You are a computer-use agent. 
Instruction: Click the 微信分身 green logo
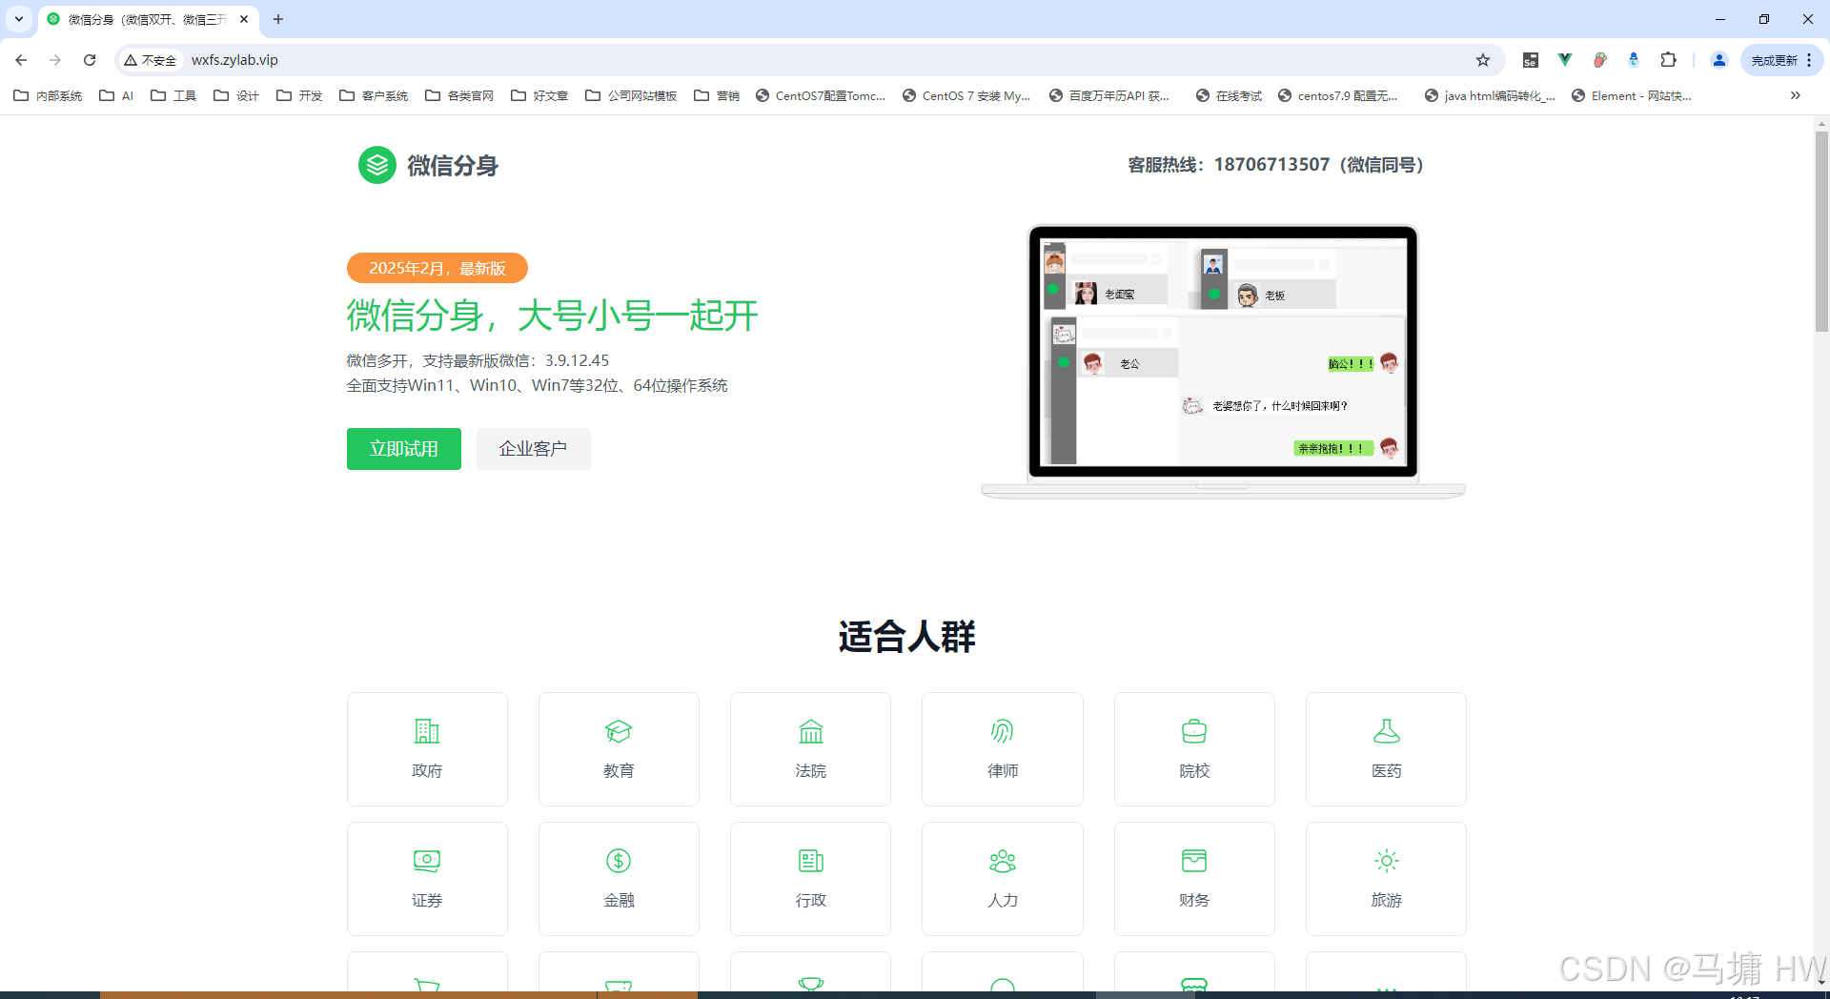point(376,165)
